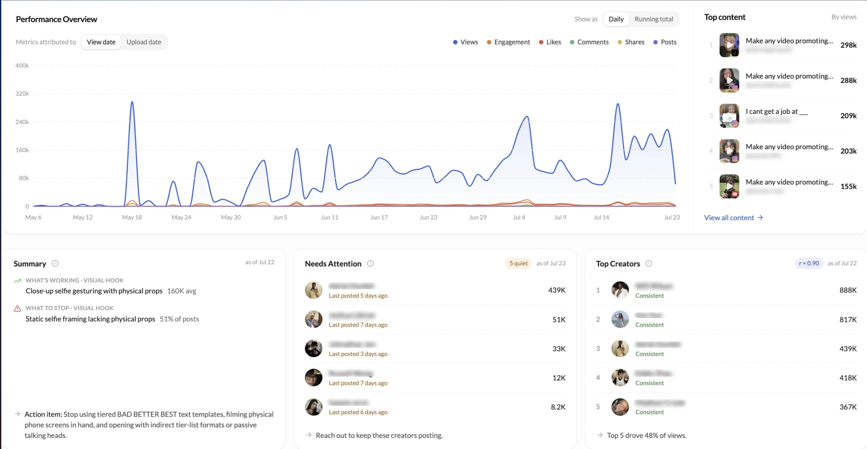
Task: Open creator avatar with 12K views
Action: [x=313, y=378]
